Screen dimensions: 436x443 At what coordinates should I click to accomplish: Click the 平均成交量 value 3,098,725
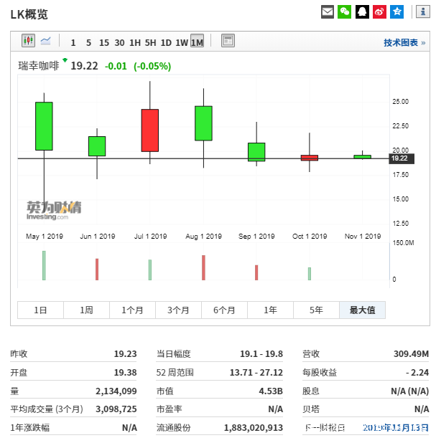(116, 409)
